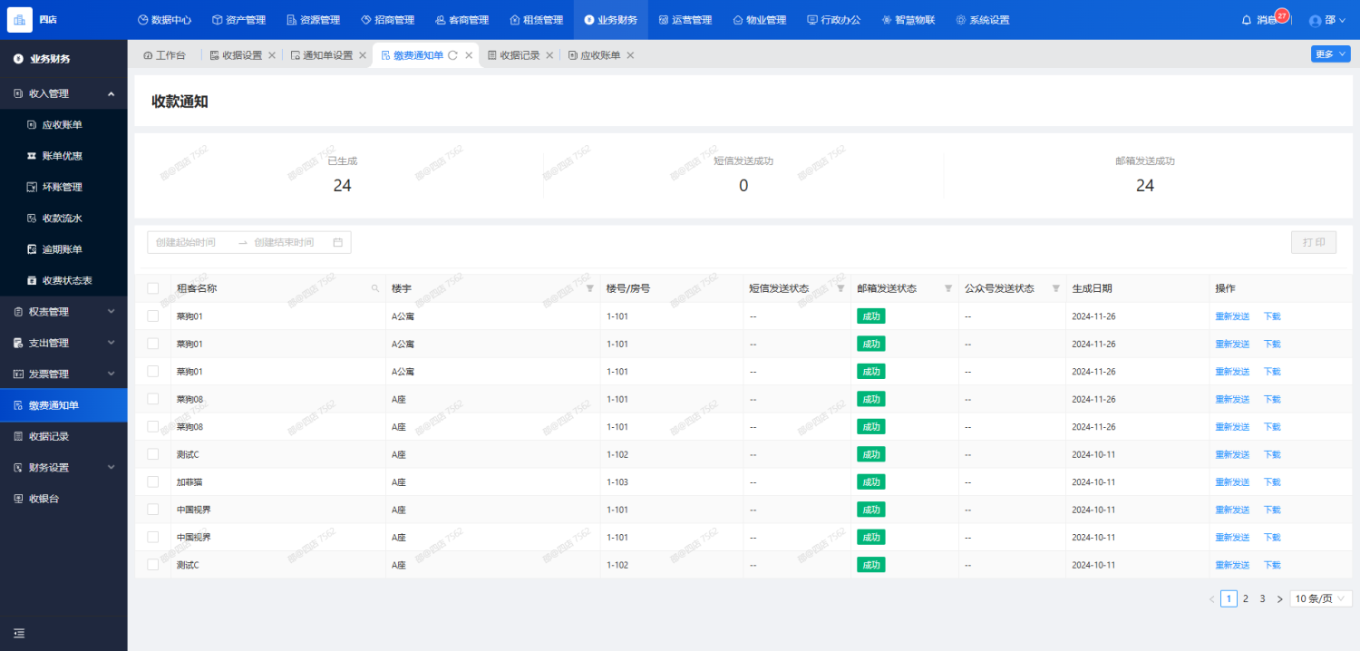Screen dimensions: 1360x651
Task: Click filter icon in 邮箱发送状态 column
Action: [x=948, y=288]
